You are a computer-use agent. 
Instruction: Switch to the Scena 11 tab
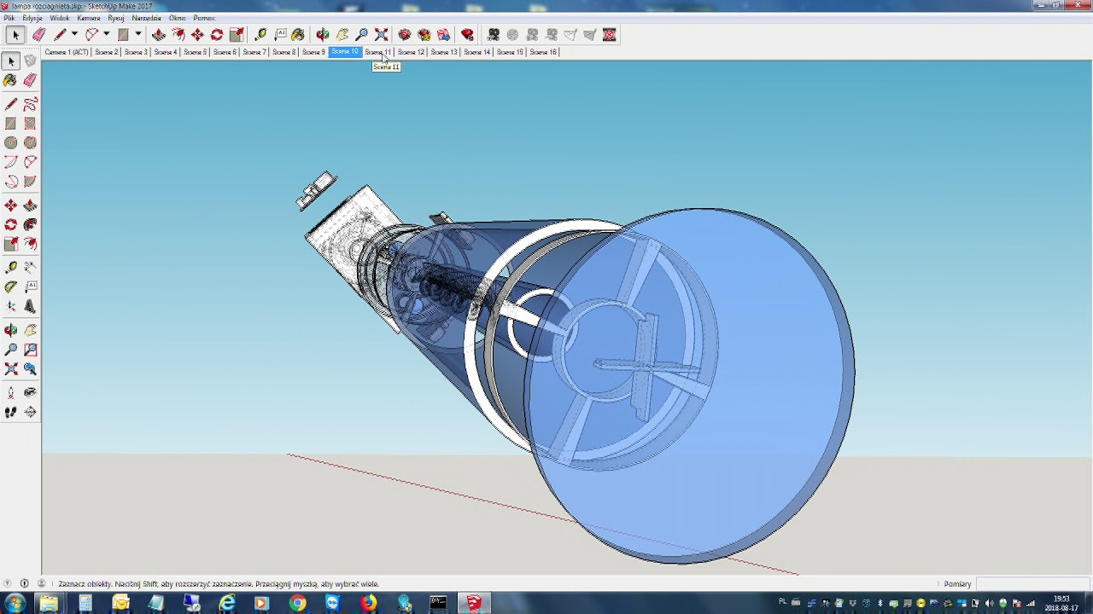(378, 52)
